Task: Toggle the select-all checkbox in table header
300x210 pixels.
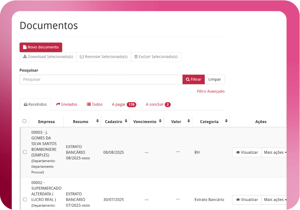Action: coord(25,121)
